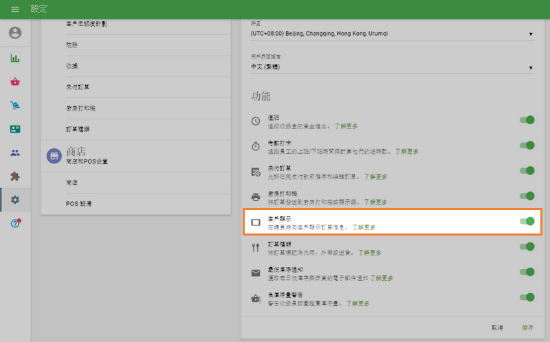Open the Reports bar chart icon
Screen dimensions: 550x342
[x=15, y=58]
